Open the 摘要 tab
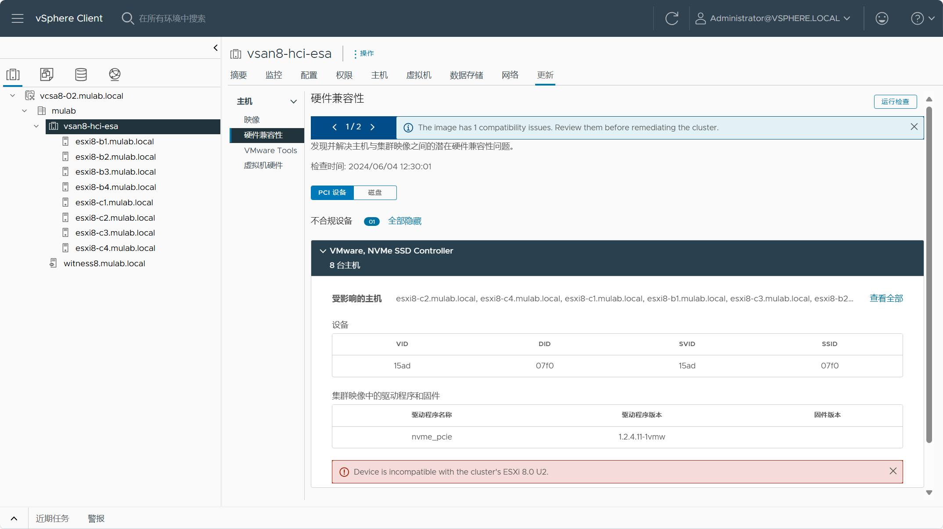 pos(238,75)
